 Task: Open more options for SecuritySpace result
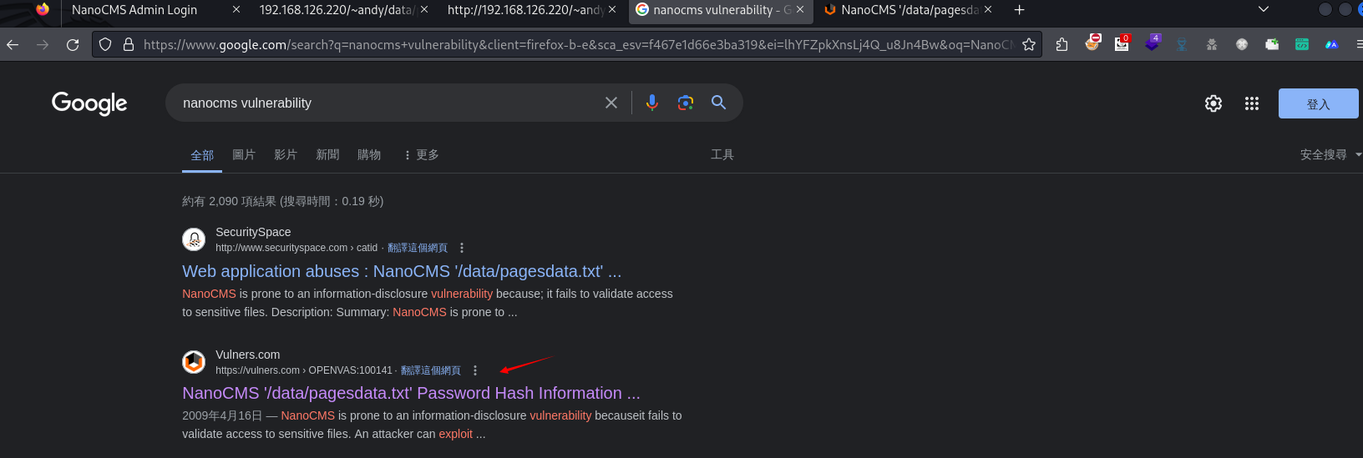point(462,248)
